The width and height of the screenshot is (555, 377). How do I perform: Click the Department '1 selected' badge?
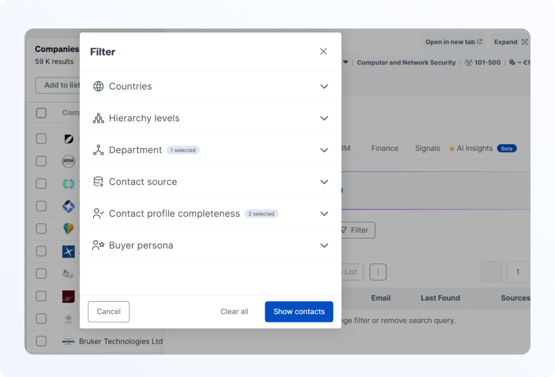[x=183, y=150]
